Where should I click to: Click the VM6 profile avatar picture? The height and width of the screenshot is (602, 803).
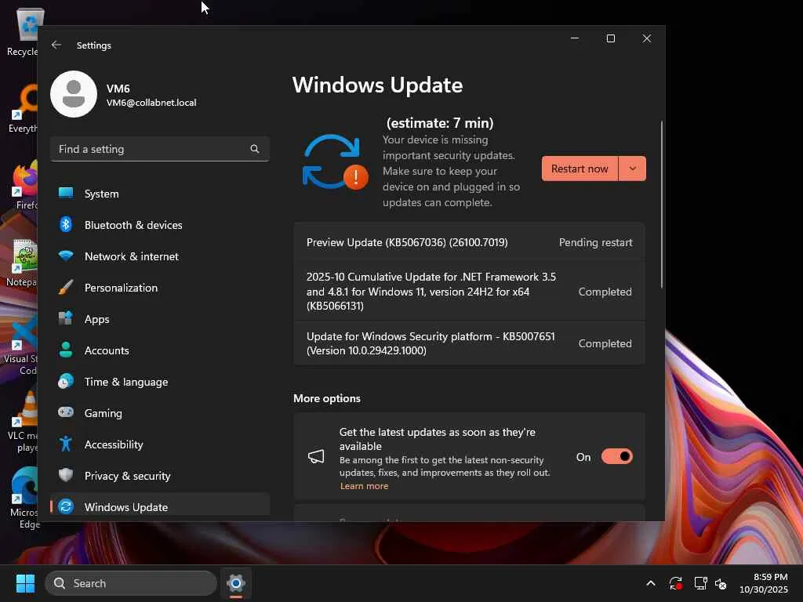coord(74,94)
